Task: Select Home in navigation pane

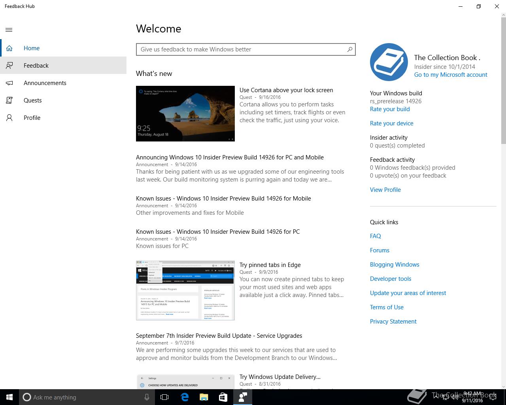Action: 63,48
